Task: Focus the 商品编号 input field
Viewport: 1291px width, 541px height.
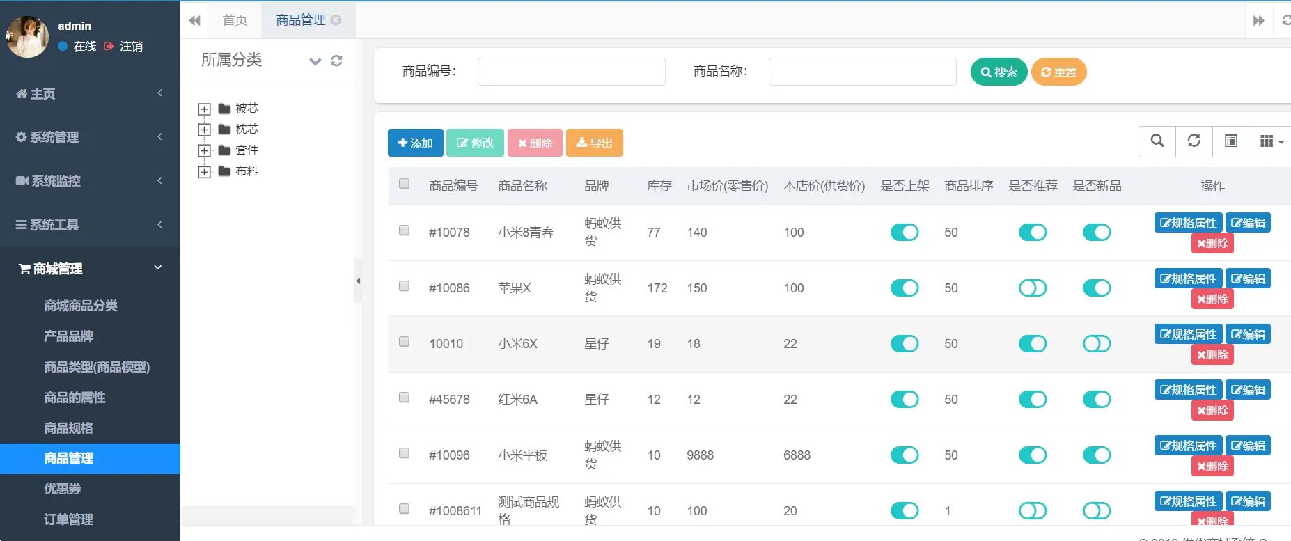Action: pyautogui.click(x=571, y=72)
